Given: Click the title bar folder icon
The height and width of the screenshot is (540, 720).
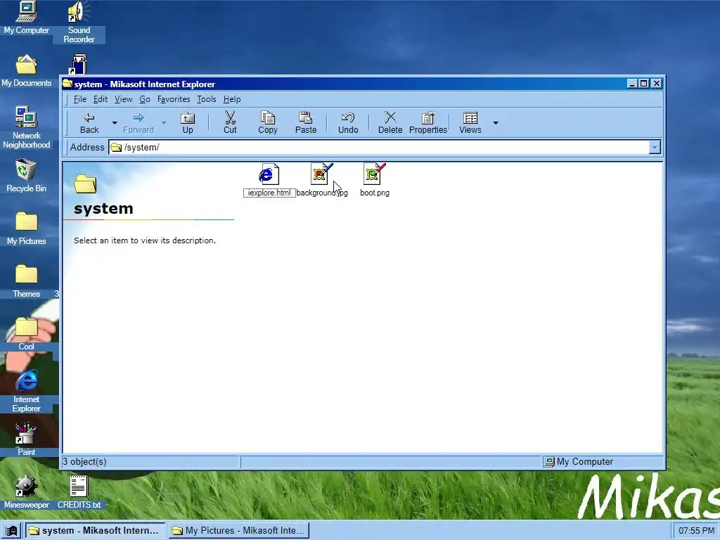Looking at the screenshot, I should click(x=67, y=84).
